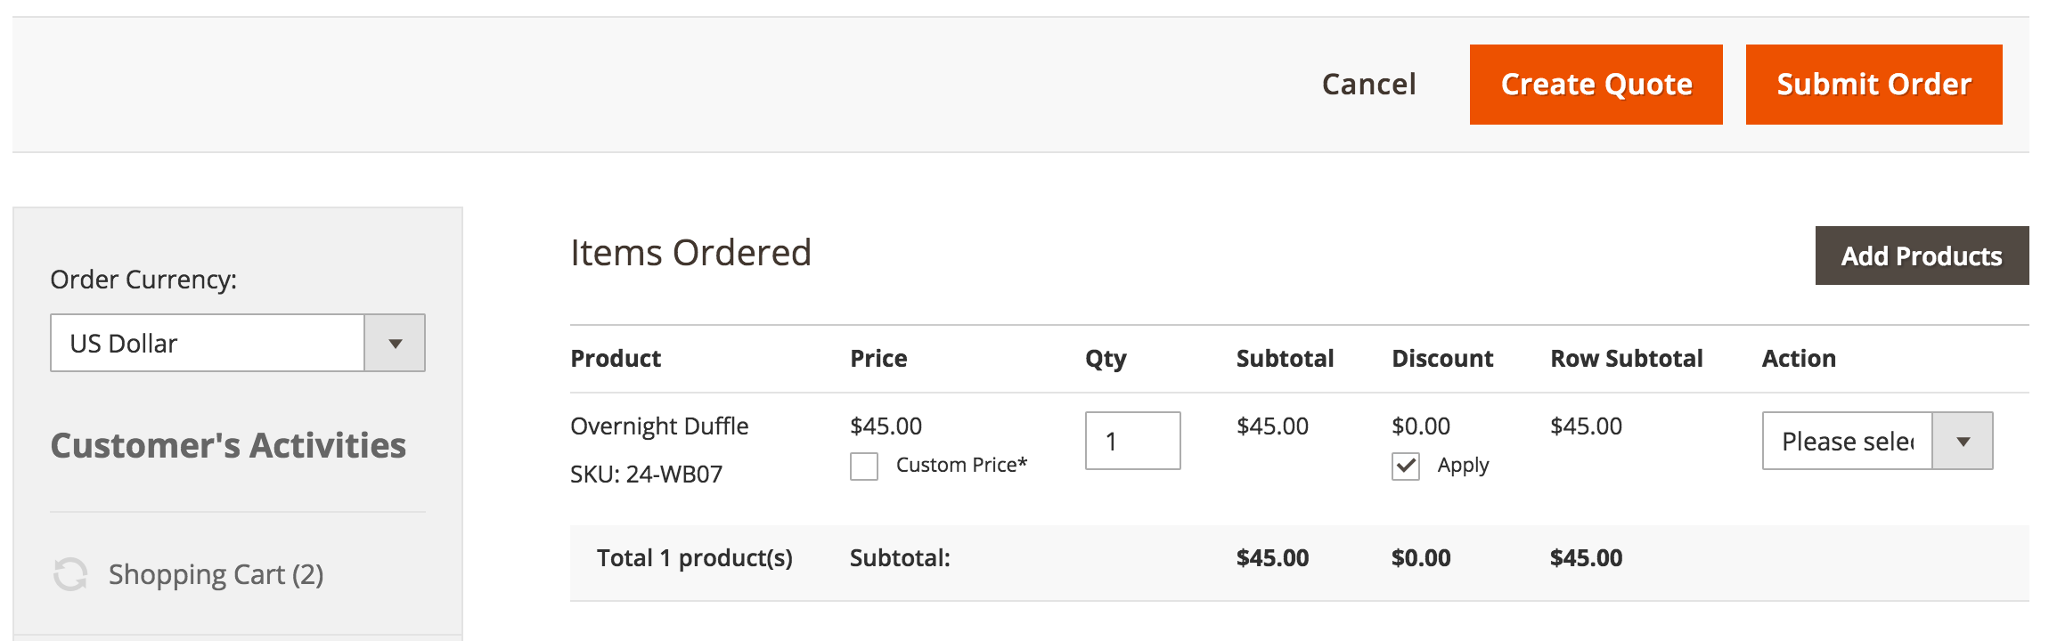Click the SKU 24-WB07 text
Screen dimensions: 2049x641
tap(646, 475)
